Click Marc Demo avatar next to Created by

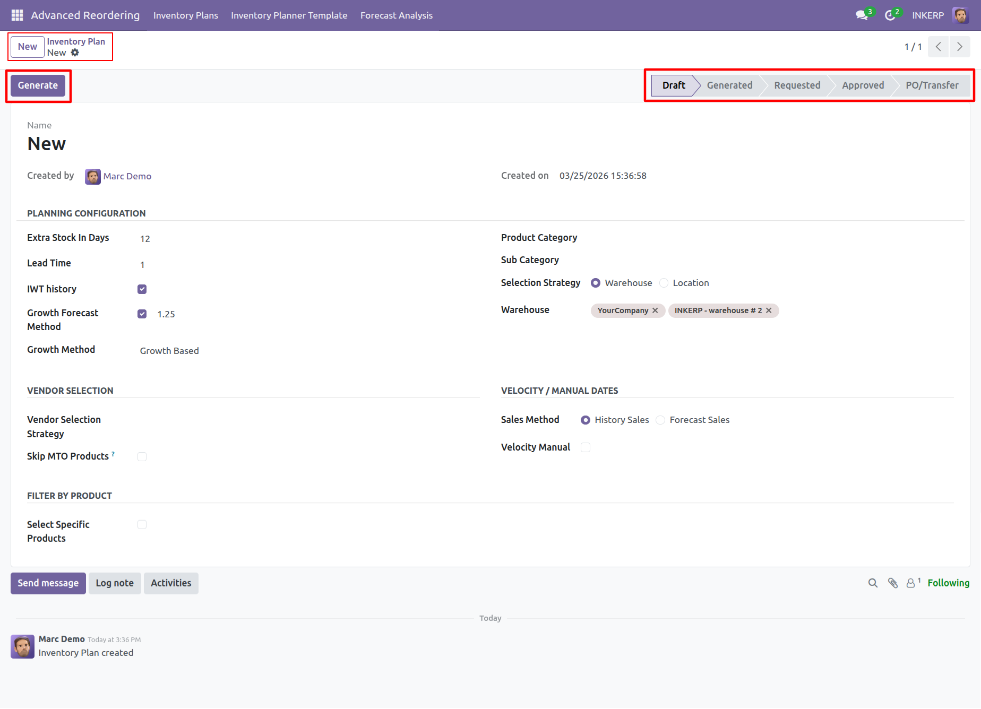pyautogui.click(x=93, y=177)
